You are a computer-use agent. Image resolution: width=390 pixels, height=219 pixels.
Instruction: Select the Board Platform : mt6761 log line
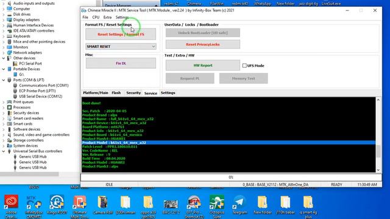coord(103,127)
